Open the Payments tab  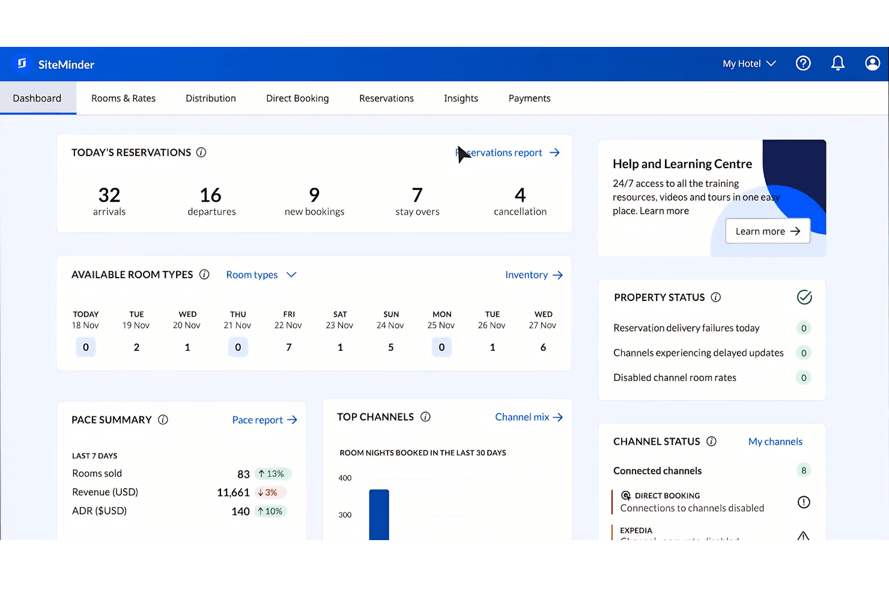pos(529,98)
